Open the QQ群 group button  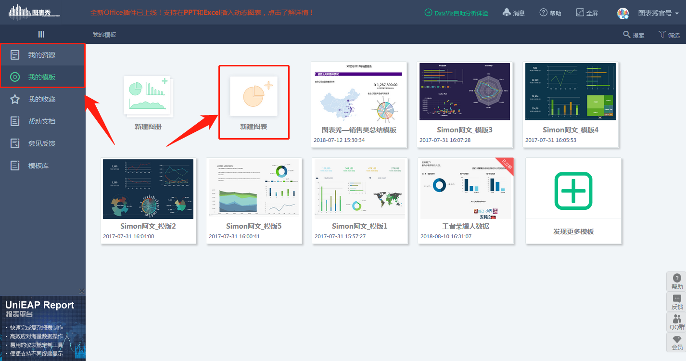tap(677, 322)
